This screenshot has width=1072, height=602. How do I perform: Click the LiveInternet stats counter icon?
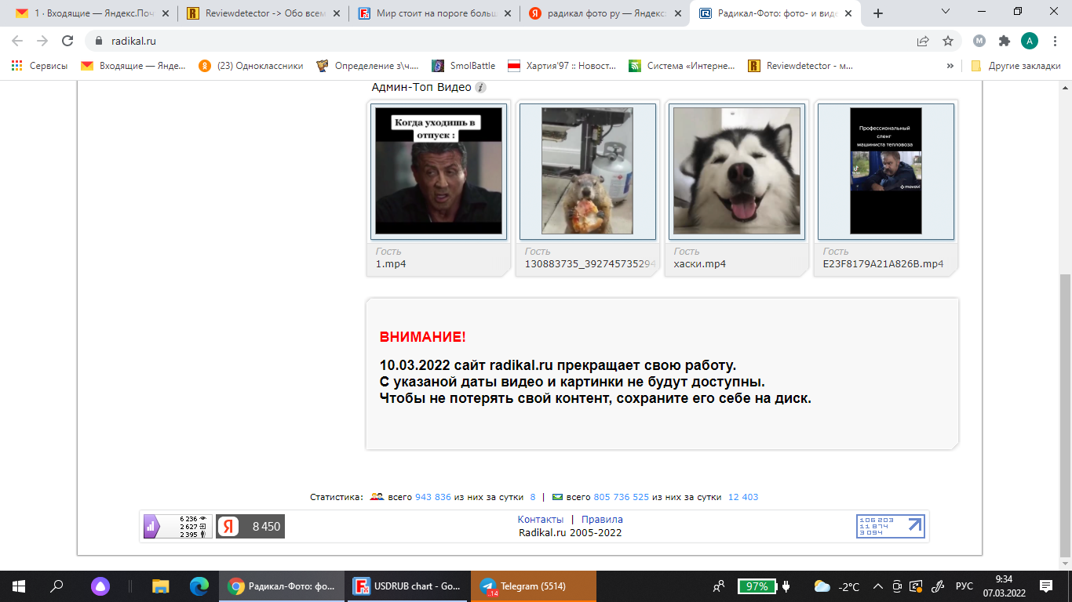coord(890,526)
